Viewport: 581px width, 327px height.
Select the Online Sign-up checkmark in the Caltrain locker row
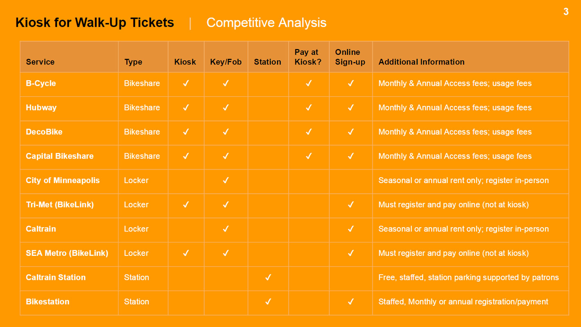coord(351,229)
